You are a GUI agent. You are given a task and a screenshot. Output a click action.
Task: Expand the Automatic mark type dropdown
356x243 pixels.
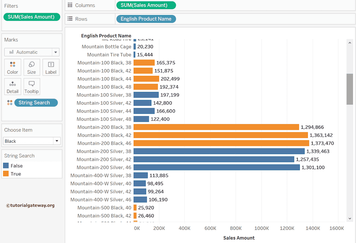click(55, 52)
